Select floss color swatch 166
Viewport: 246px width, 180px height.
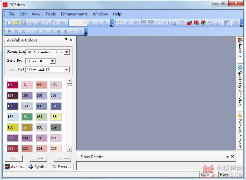[x=13, y=127]
